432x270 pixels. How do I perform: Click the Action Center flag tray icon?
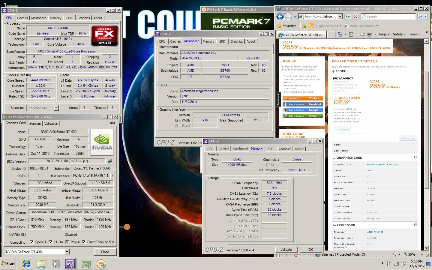pos(389,264)
